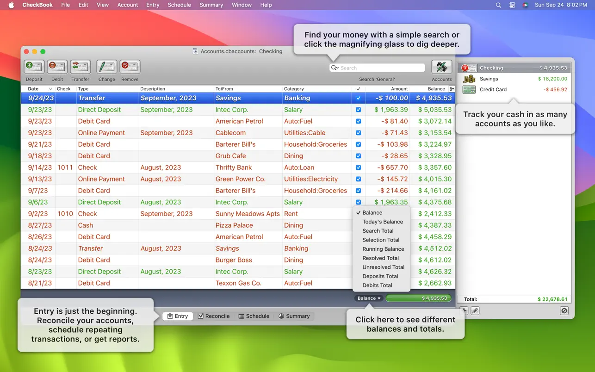Viewport: 595px width, 372px height.
Task: Open the column chooser icon beside Balance header
Action: pyautogui.click(x=452, y=89)
